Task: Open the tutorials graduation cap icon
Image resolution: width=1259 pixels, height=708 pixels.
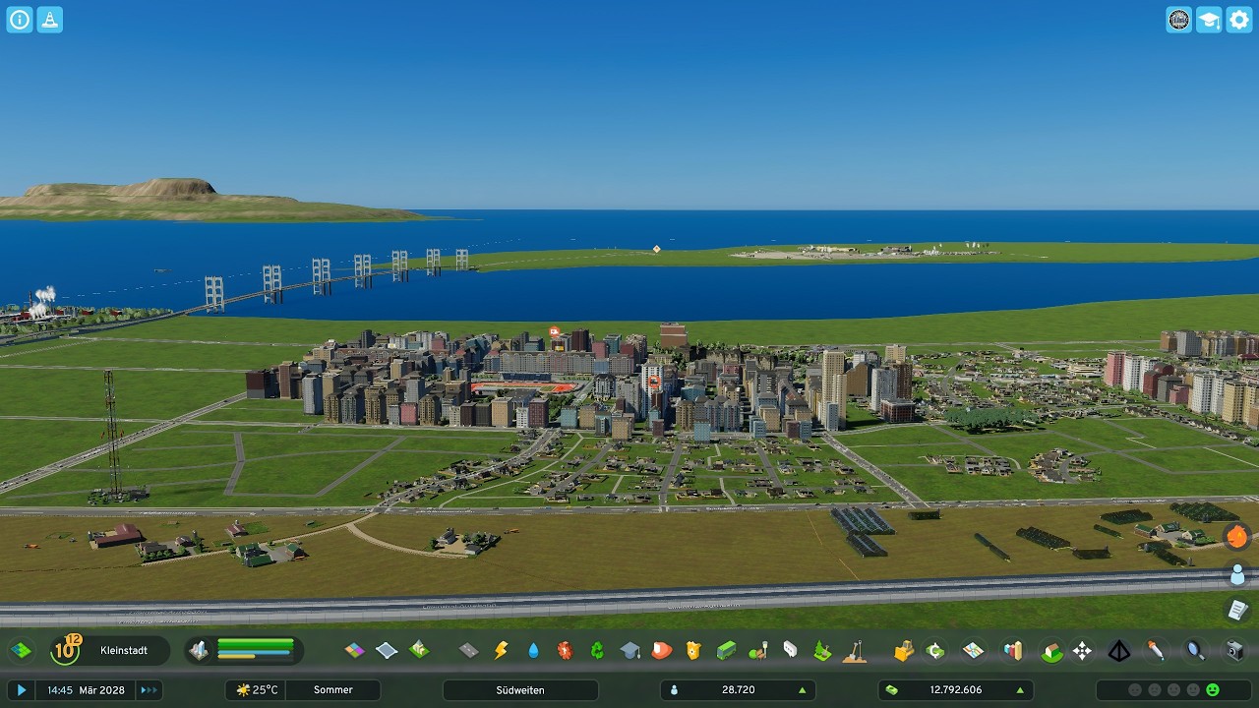Action: [x=1209, y=20]
